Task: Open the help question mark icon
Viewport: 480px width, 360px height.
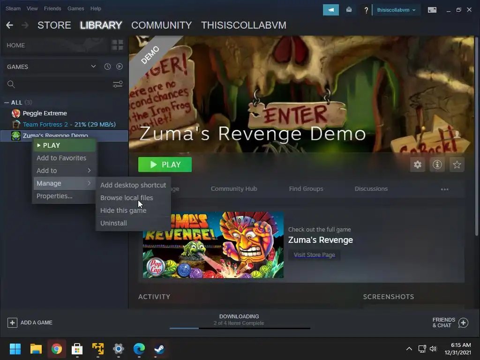Action: pyautogui.click(x=366, y=10)
